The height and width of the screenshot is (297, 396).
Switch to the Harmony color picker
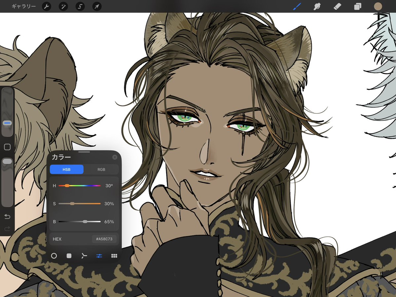click(84, 256)
